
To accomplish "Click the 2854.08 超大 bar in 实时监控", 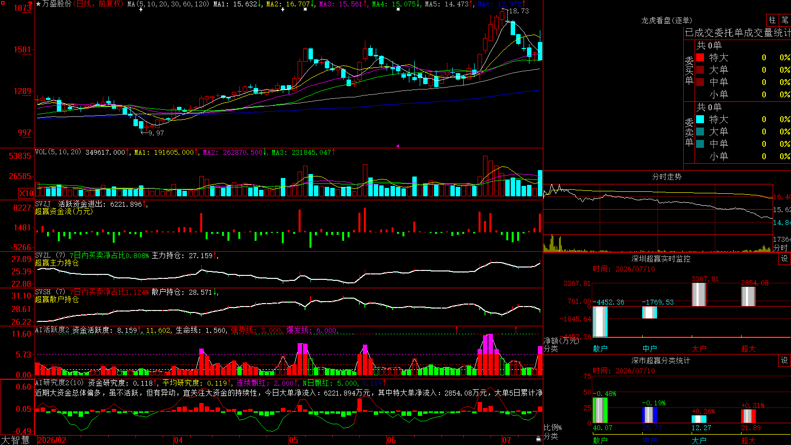I will (x=748, y=297).
